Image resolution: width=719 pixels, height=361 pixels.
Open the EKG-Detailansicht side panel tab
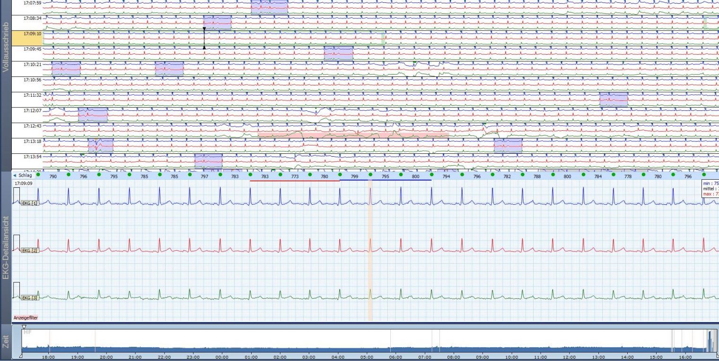5,248
